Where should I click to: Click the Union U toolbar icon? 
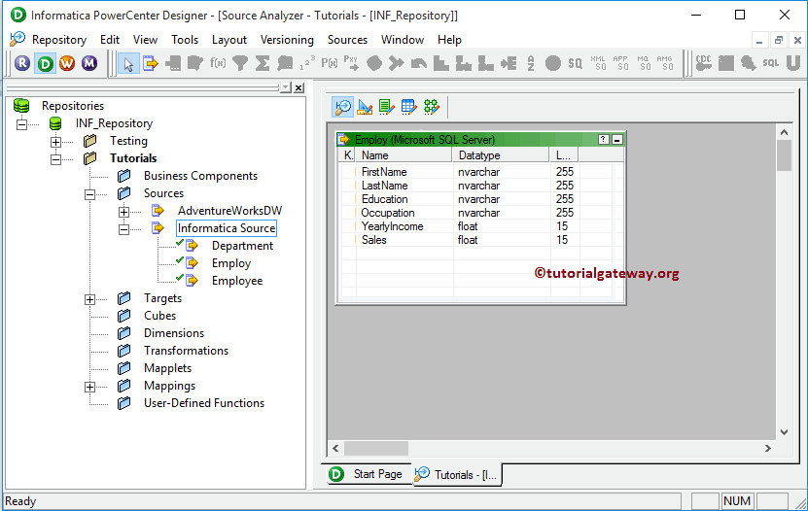click(793, 63)
